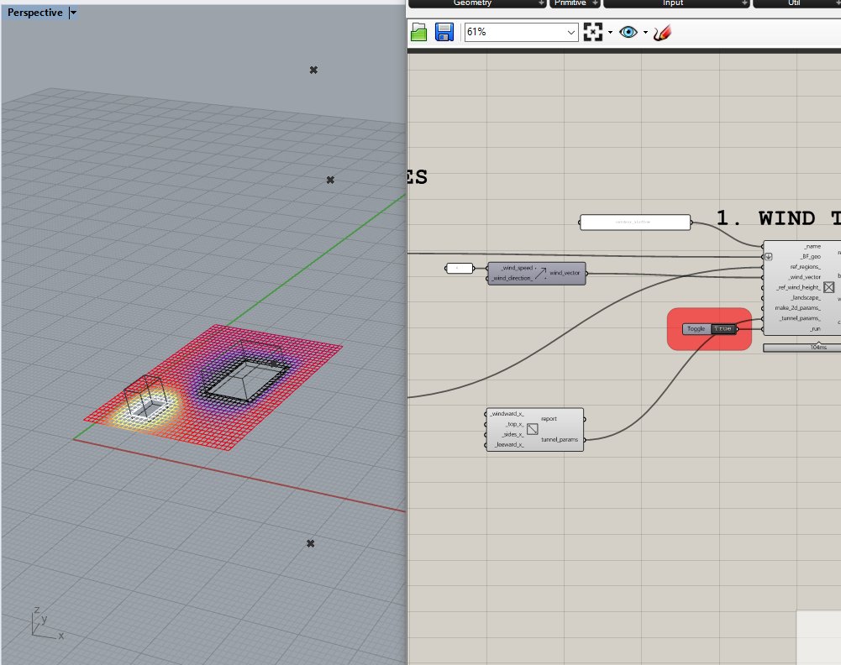Click the '1. WIND T' scribble heading

(x=778, y=218)
